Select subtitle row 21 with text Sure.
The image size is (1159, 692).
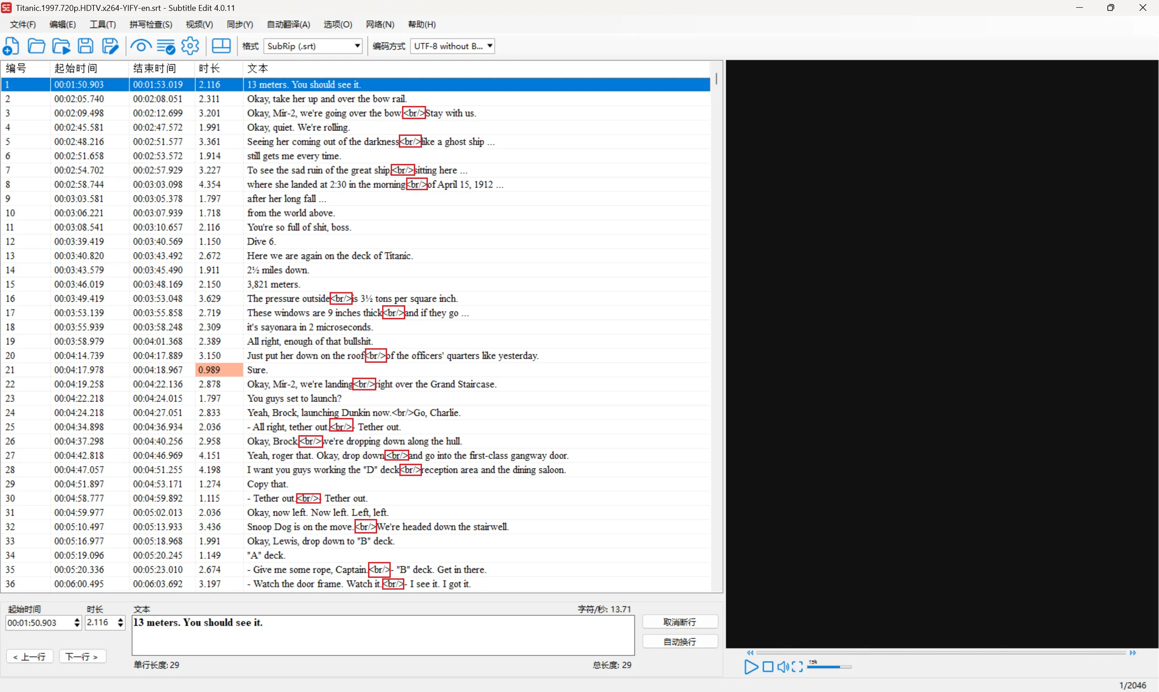[x=257, y=370]
